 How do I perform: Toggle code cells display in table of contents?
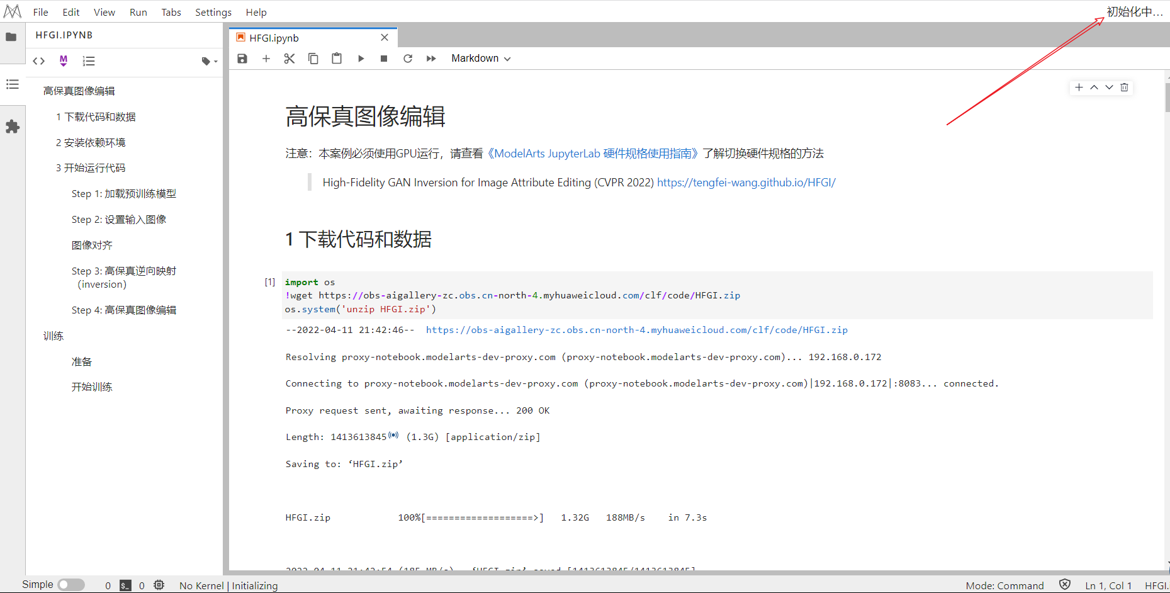click(x=39, y=61)
